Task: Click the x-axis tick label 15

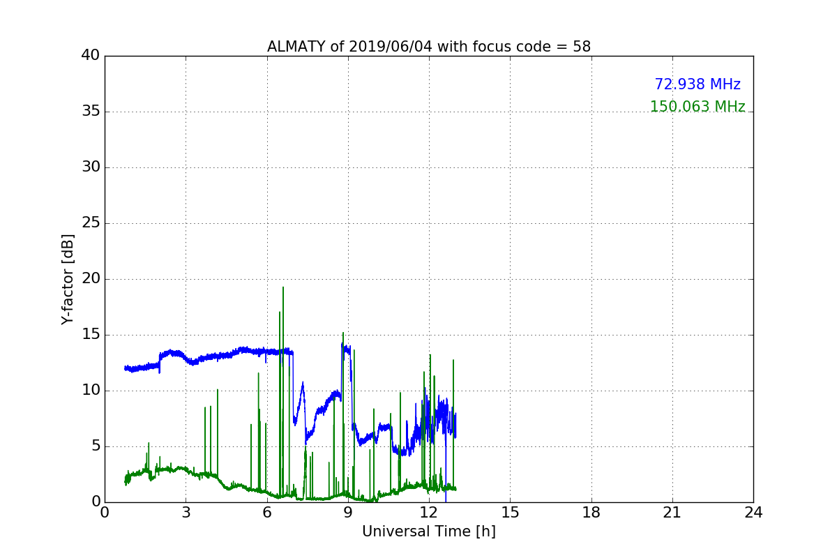Action: 510,513
